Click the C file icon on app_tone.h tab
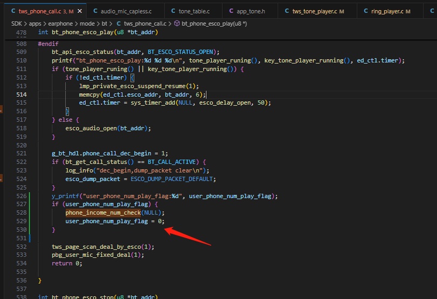 [x=231, y=11]
